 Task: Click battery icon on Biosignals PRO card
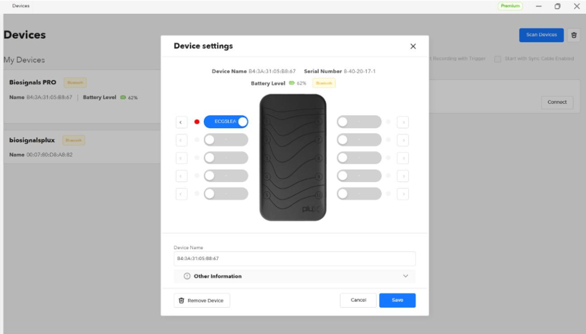[x=123, y=97]
